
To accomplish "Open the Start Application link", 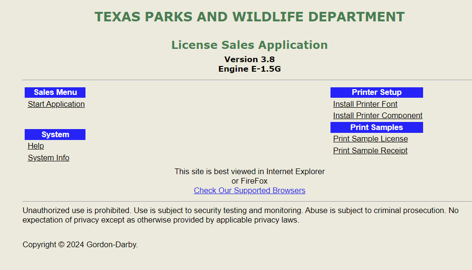I will tap(56, 104).
